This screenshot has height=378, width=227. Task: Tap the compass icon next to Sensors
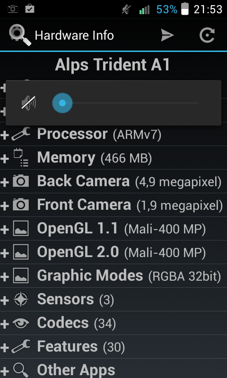(x=21, y=300)
